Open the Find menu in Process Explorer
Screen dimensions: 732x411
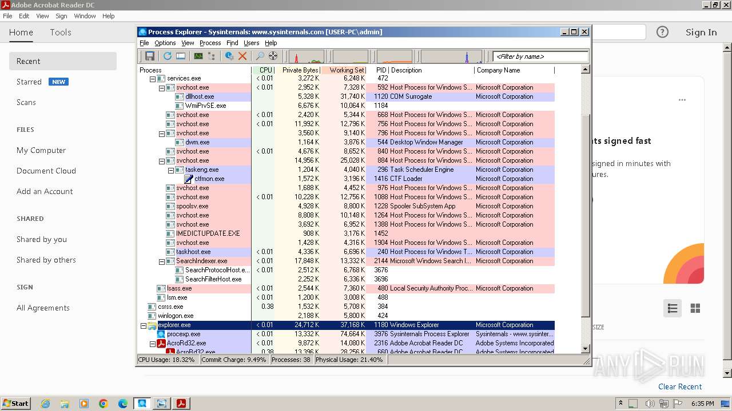point(232,43)
